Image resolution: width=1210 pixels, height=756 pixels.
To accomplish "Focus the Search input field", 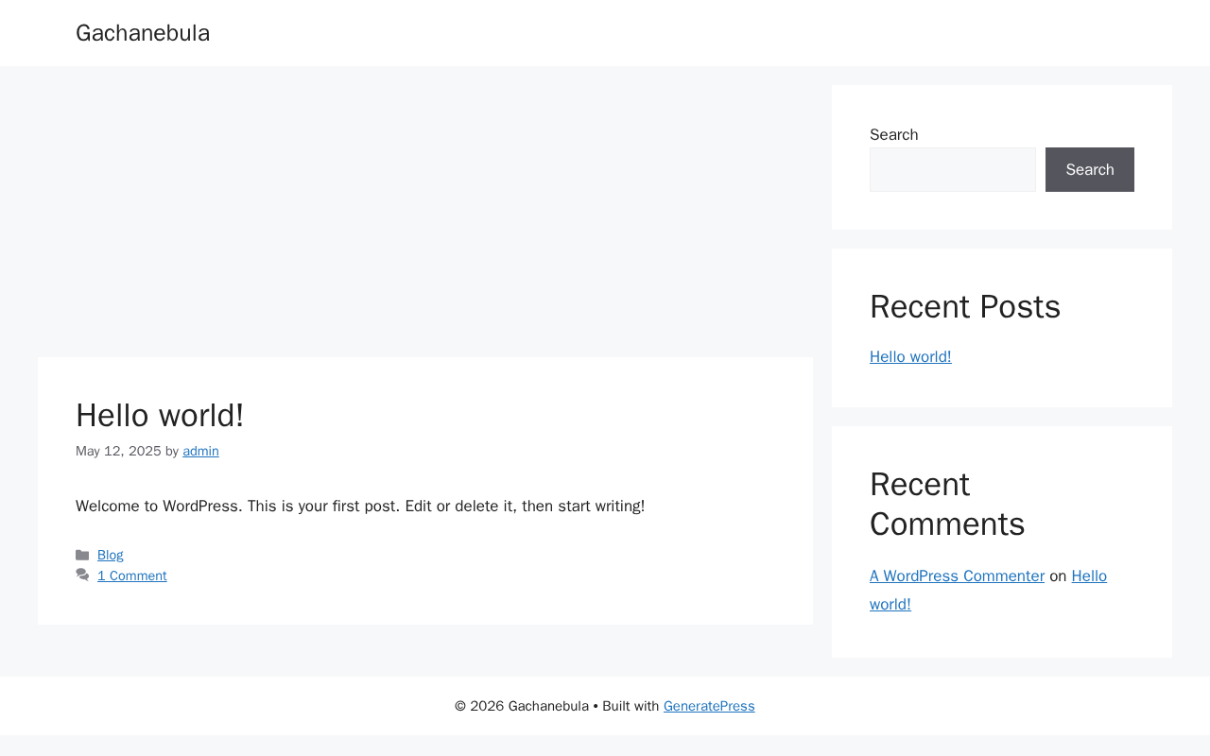I will click(952, 170).
